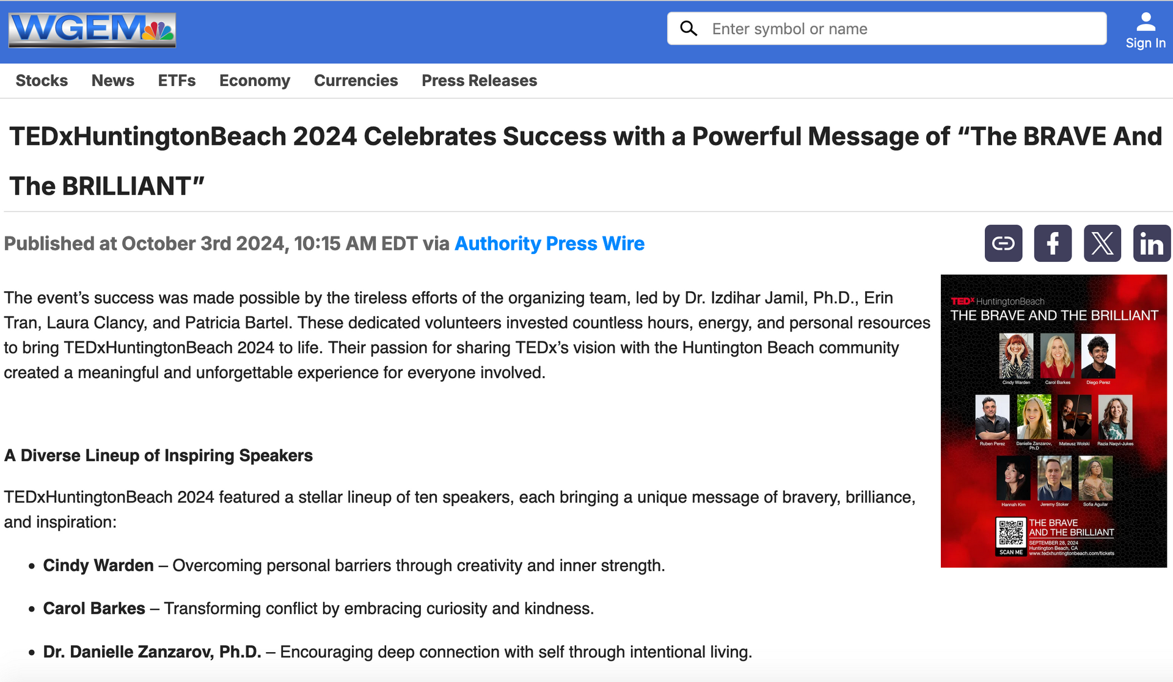Click the QR code on poster

tap(1011, 533)
